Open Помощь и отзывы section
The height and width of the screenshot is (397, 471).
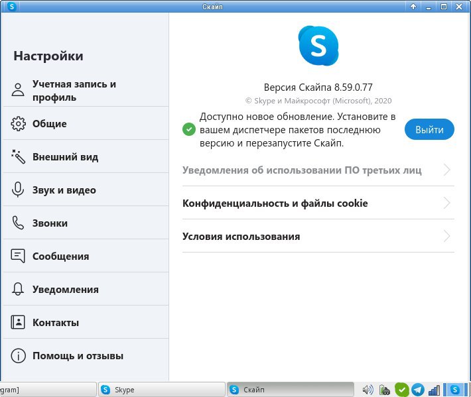[86, 356]
